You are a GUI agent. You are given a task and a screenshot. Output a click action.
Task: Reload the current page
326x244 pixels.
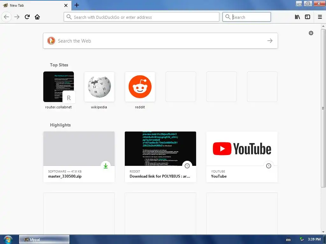(27, 17)
